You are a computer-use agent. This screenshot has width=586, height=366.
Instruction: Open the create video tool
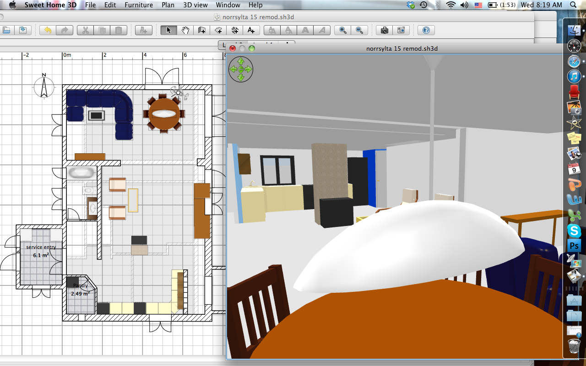401,30
